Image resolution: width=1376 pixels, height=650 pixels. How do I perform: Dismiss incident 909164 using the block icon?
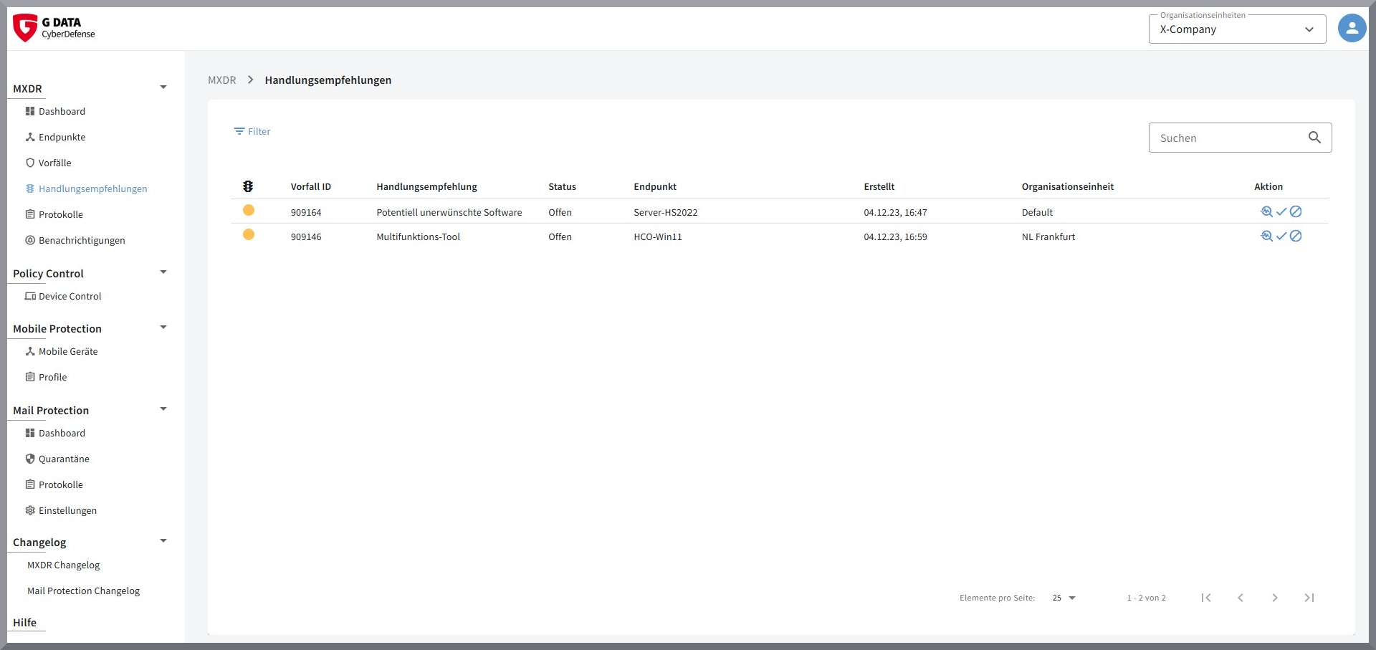coord(1296,211)
